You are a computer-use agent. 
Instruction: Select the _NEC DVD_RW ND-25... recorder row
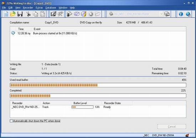coord(25,107)
